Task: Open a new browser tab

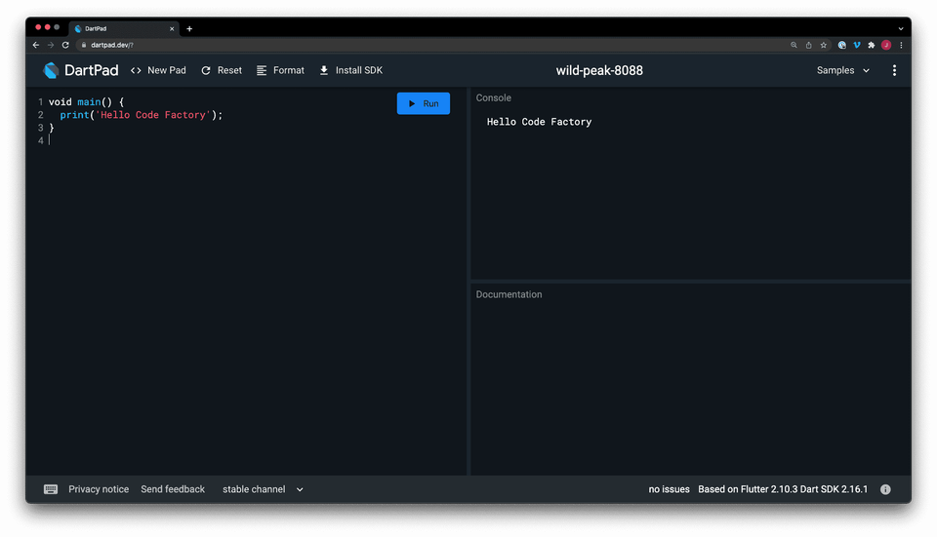Action: coord(189,28)
